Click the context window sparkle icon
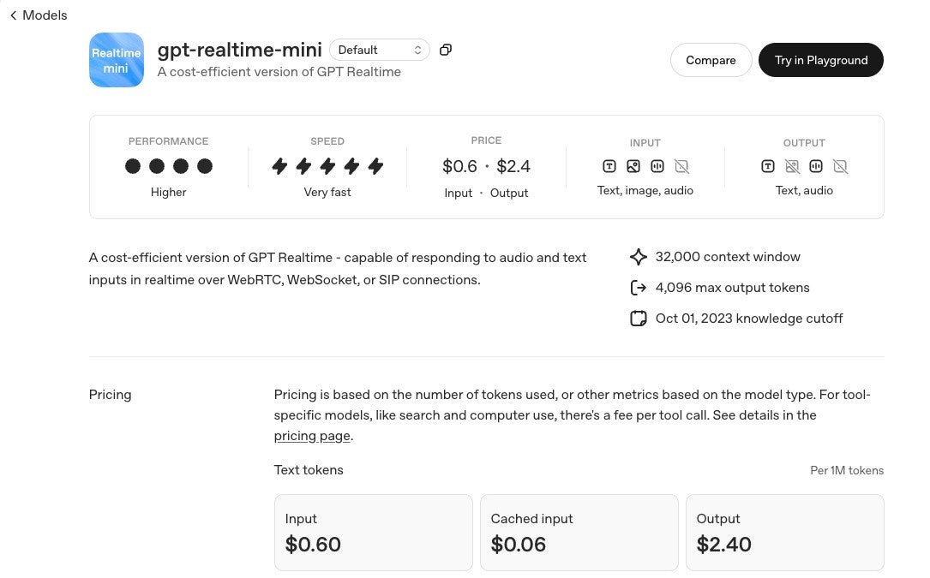This screenshot has width=930, height=578. 638,257
